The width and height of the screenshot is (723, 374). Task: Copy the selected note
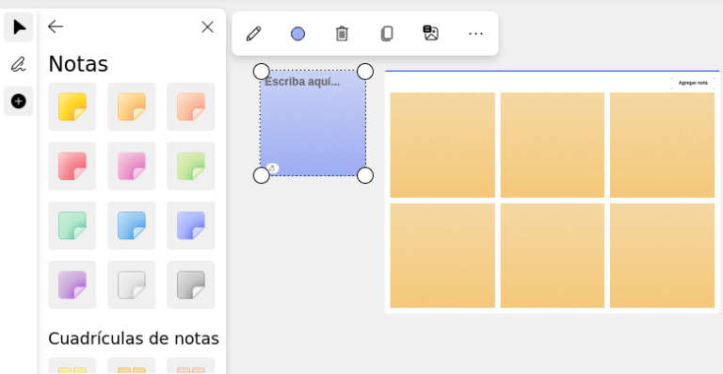coord(386,34)
